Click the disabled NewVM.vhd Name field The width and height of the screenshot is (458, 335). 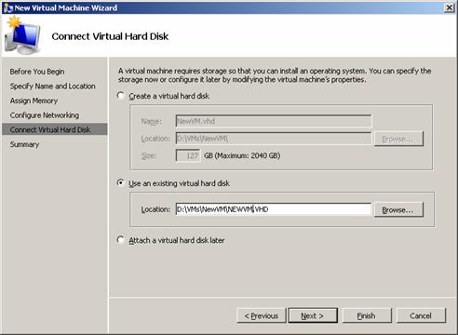274,121
